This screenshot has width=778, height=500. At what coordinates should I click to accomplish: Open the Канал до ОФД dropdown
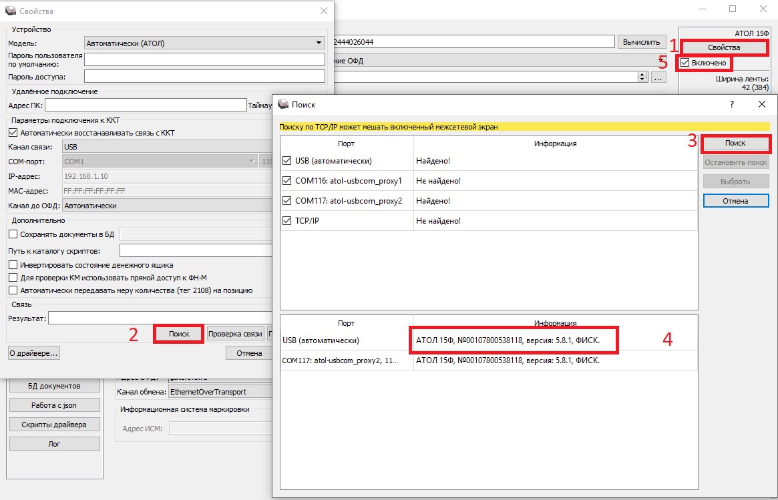(167, 206)
